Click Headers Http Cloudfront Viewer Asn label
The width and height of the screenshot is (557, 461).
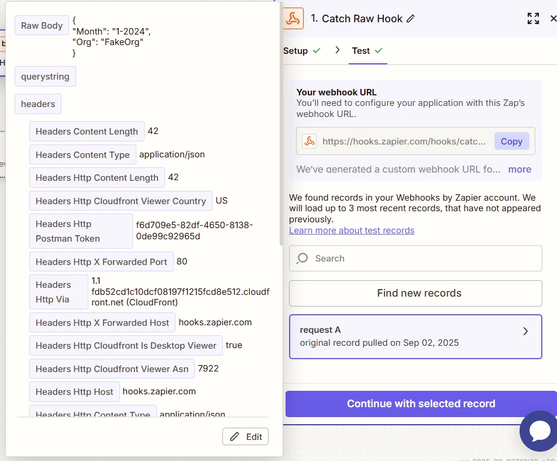(112, 369)
